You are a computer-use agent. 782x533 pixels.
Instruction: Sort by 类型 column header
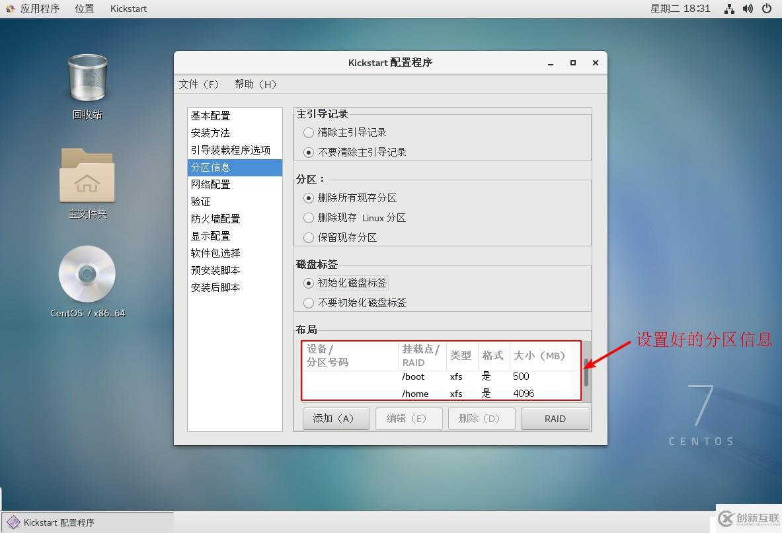coord(461,356)
